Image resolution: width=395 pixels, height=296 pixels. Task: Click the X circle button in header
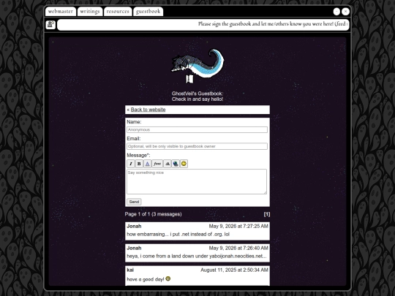pyautogui.click(x=345, y=12)
